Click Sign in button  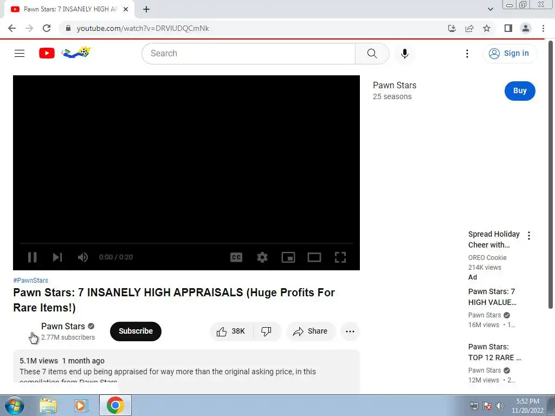[x=509, y=54]
